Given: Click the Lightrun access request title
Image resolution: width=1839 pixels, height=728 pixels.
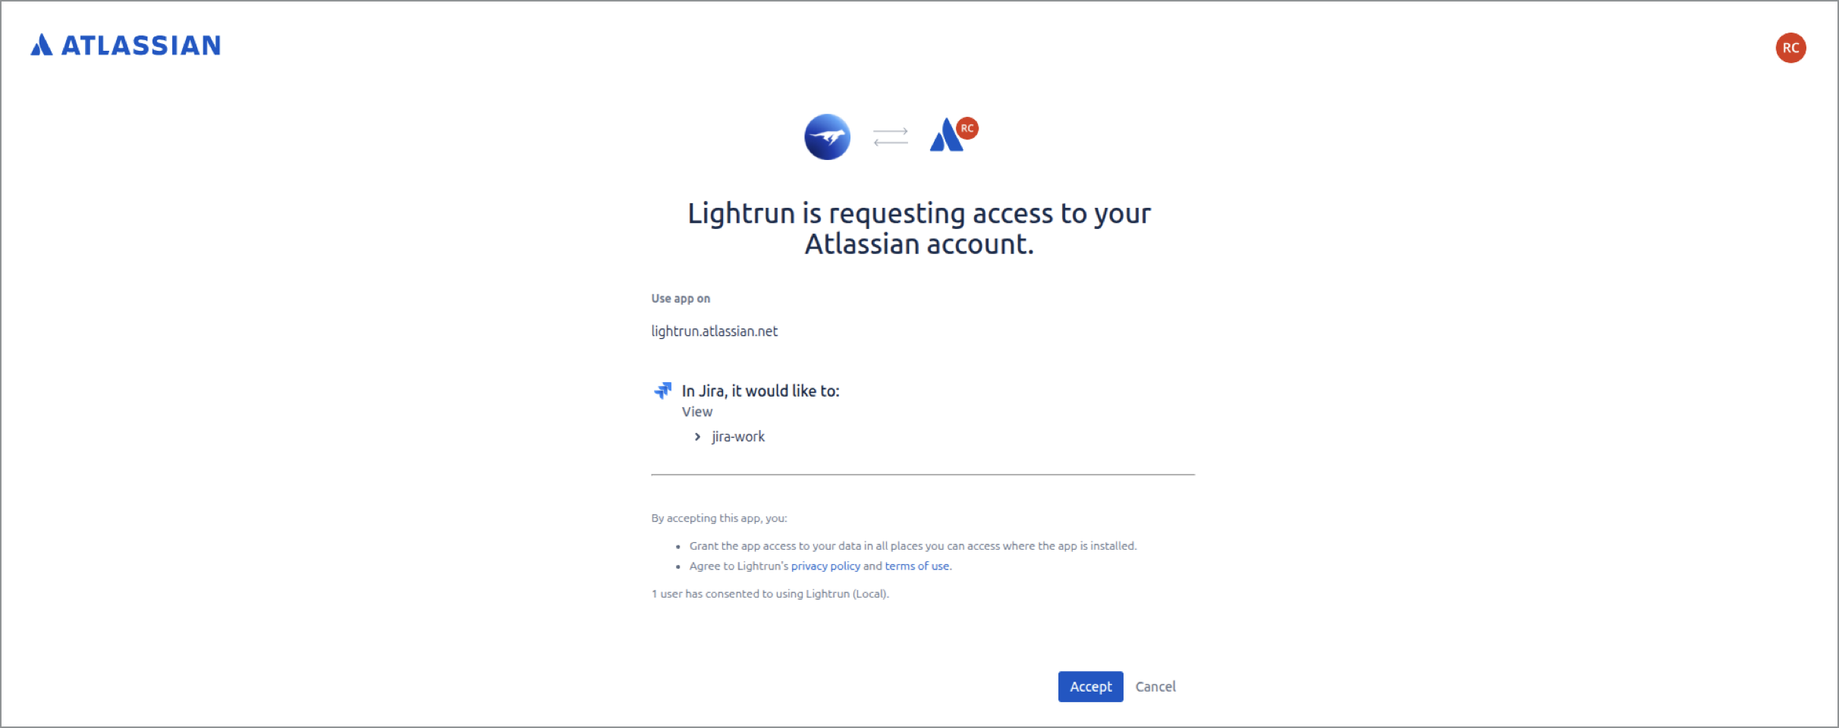Looking at the screenshot, I should point(919,228).
